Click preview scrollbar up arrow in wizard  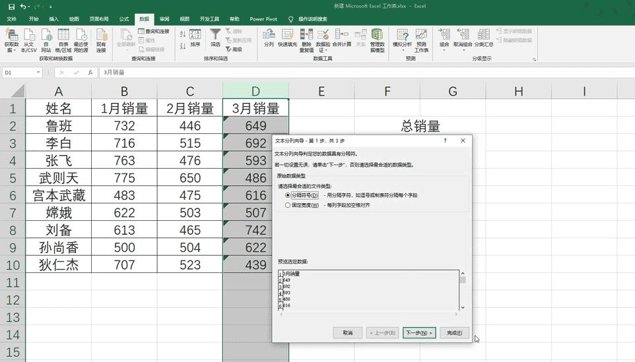point(463,274)
